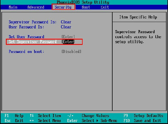Toggle Password on boot Disabled value
Screen dimensions: 168x124
click(71, 52)
